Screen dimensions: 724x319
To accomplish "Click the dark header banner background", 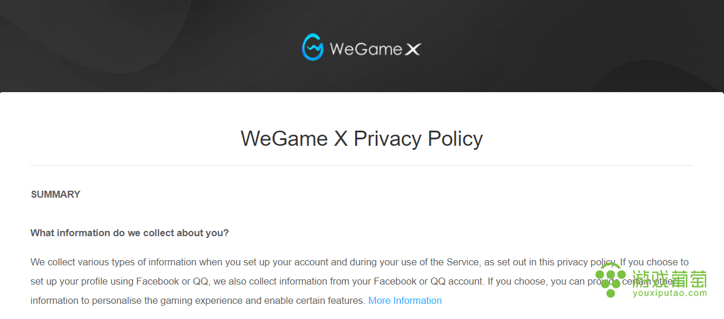I will [x=146, y=41].
